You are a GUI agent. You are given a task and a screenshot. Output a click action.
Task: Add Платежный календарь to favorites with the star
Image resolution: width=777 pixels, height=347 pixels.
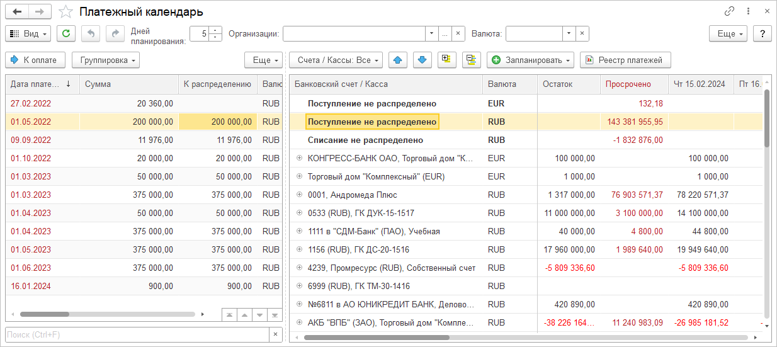(65, 12)
